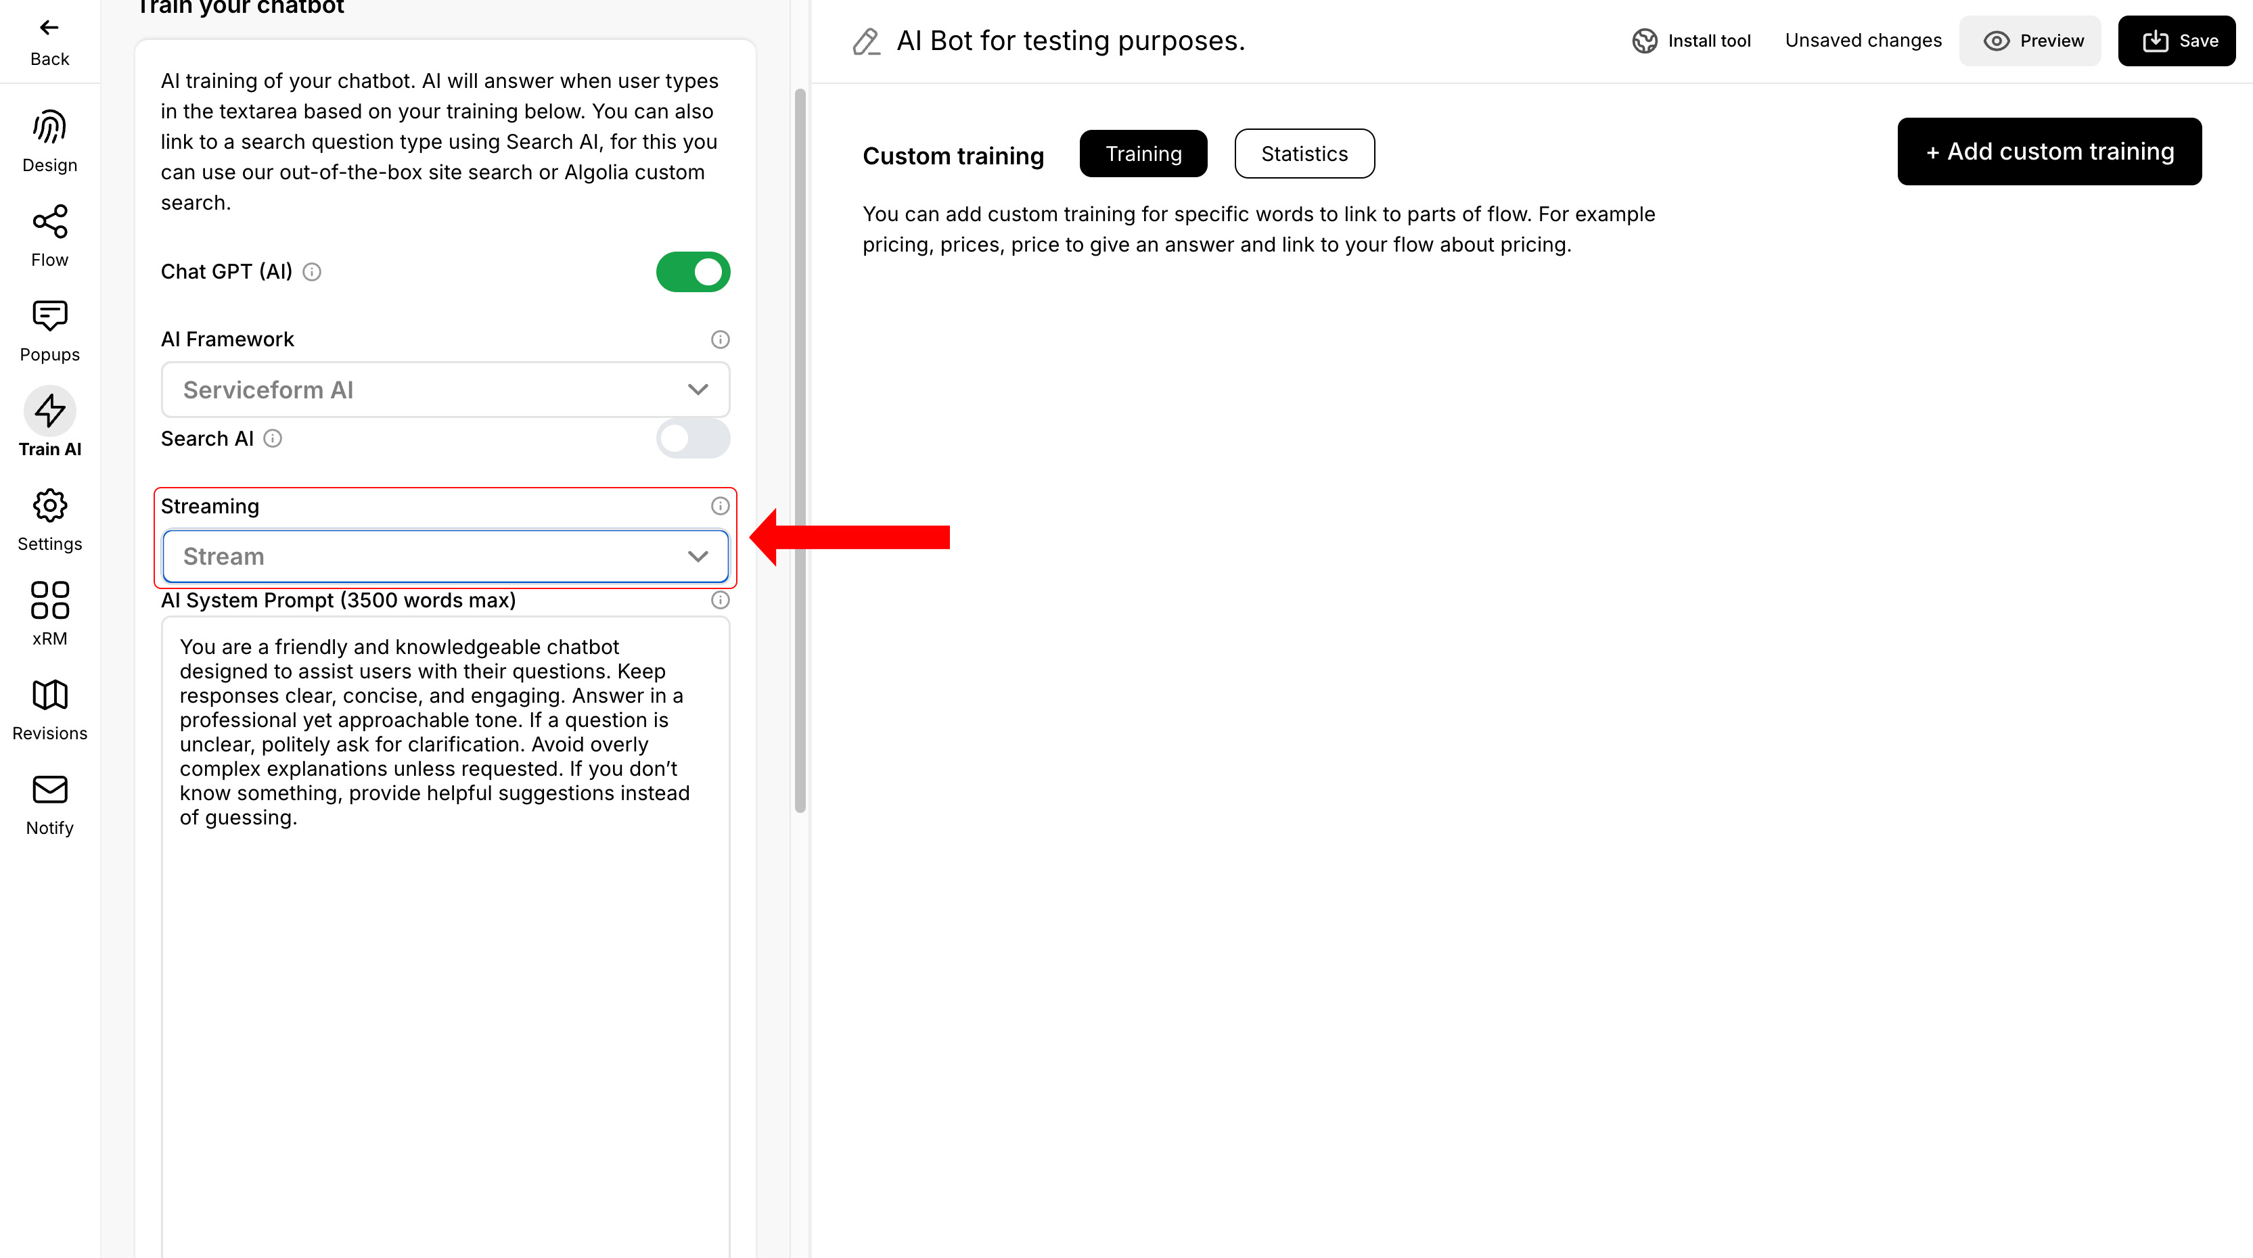
Task: Preview the chatbot
Action: click(x=2030, y=41)
